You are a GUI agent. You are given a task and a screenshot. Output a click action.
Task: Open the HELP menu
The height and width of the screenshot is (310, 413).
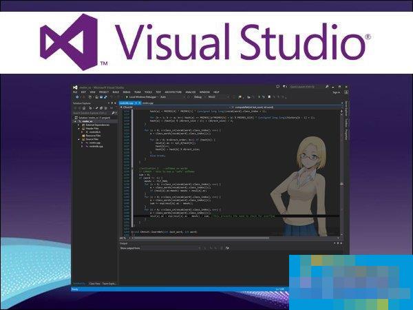[x=216, y=92]
